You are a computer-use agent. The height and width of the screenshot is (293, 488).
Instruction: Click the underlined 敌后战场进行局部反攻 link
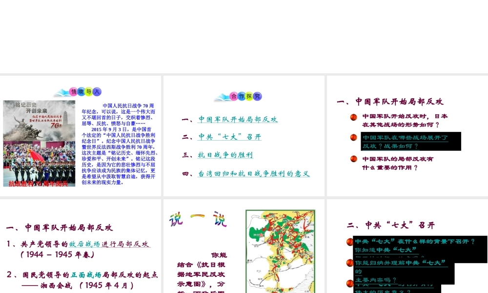[109, 244]
